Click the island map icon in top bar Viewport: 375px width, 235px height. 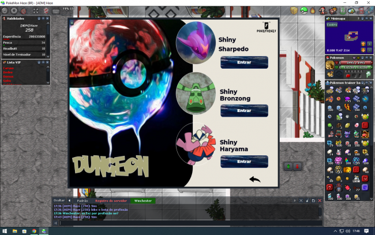tap(351, 10)
